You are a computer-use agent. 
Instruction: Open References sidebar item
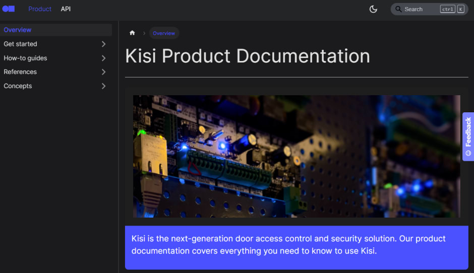(20, 72)
